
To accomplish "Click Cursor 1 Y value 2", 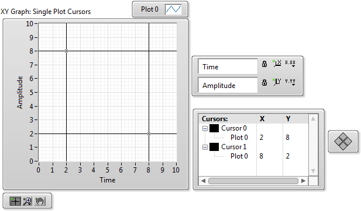I will [287, 156].
